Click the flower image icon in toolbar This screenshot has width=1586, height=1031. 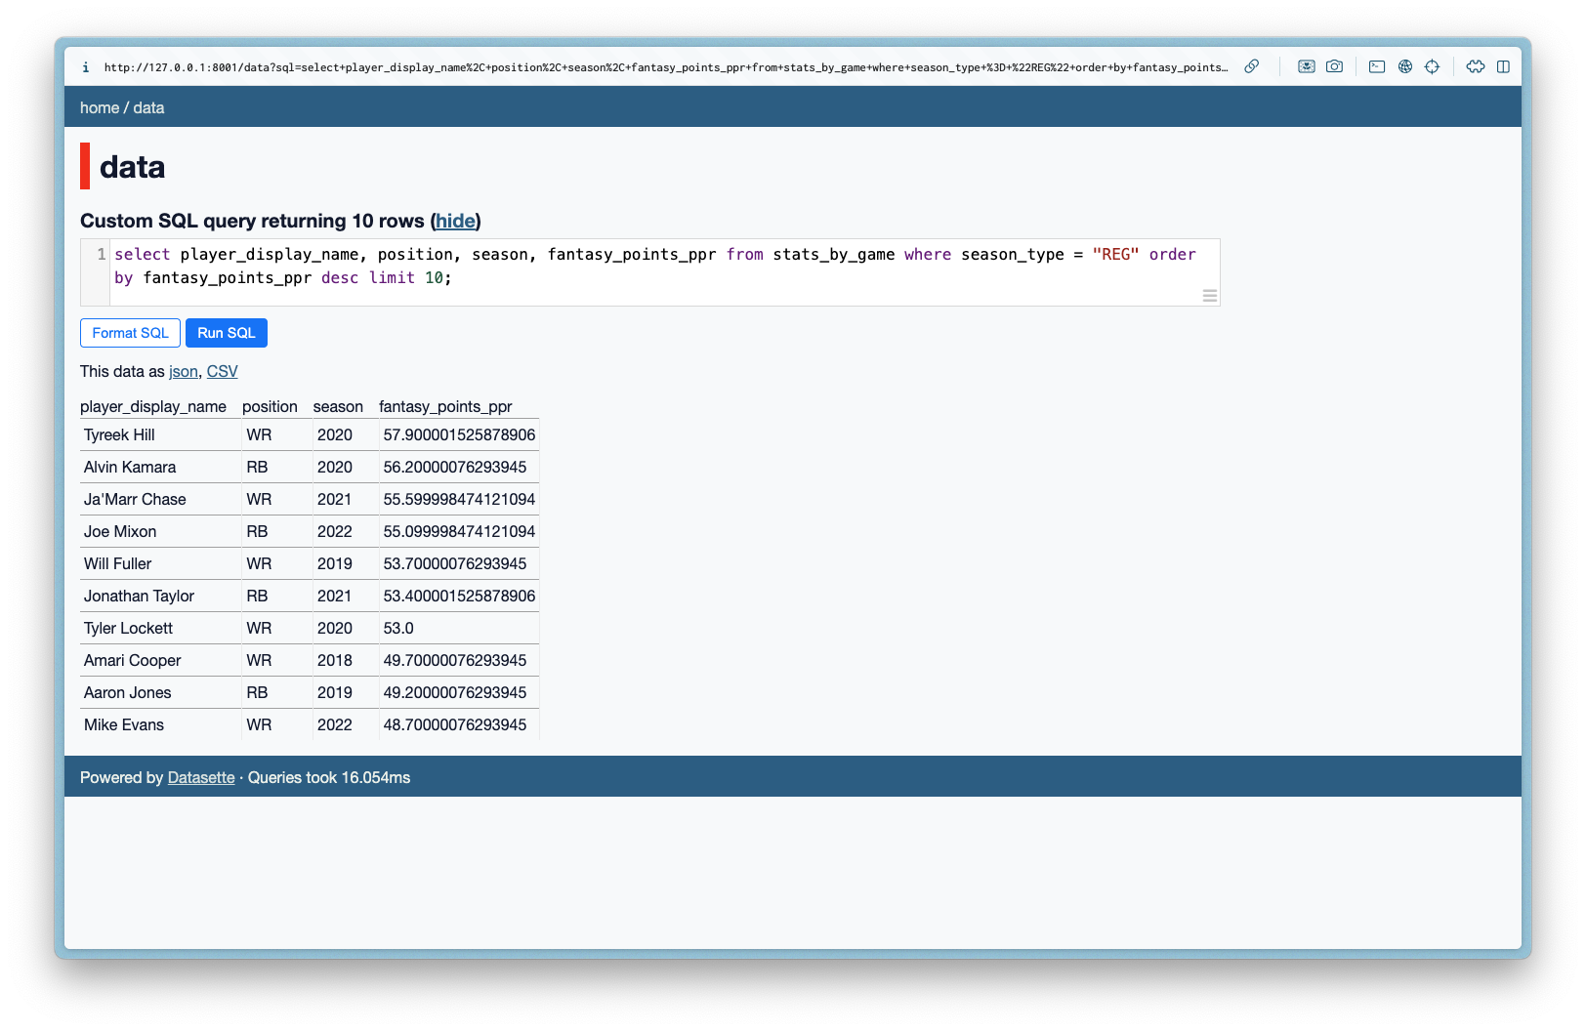point(1306,66)
